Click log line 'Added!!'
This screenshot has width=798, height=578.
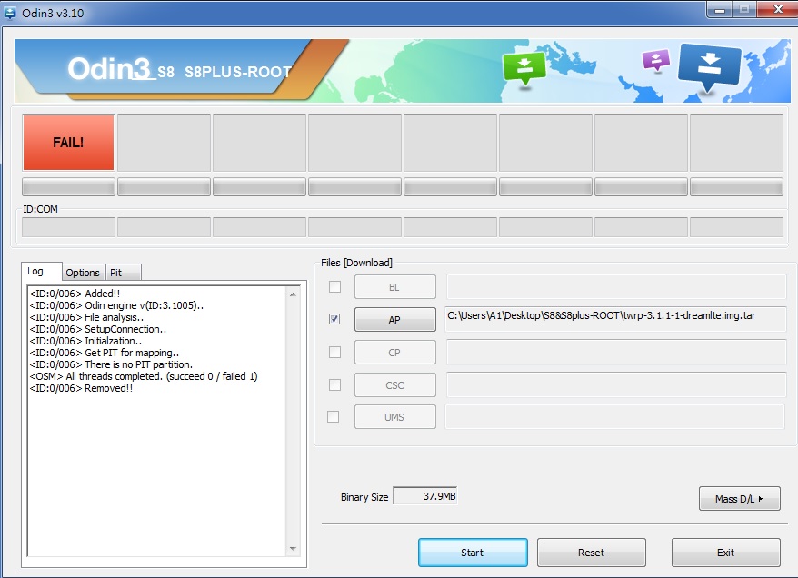tap(75, 294)
